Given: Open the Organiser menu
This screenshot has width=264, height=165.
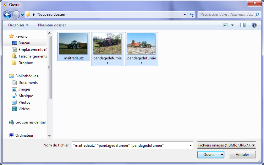Looking at the screenshot, I should pyautogui.click(x=18, y=25).
